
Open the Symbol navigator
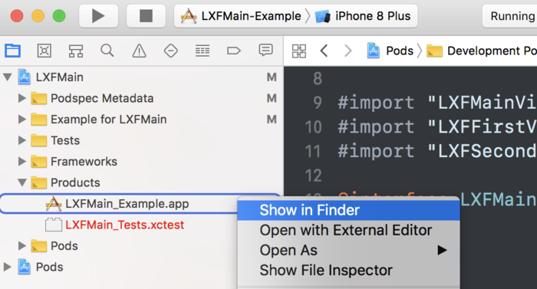tap(76, 51)
